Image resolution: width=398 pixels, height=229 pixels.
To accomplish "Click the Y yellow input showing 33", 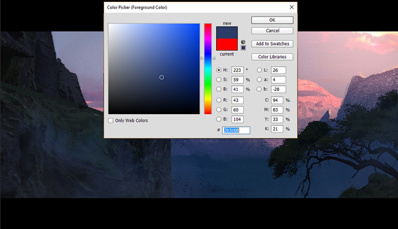I will point(277,120).
